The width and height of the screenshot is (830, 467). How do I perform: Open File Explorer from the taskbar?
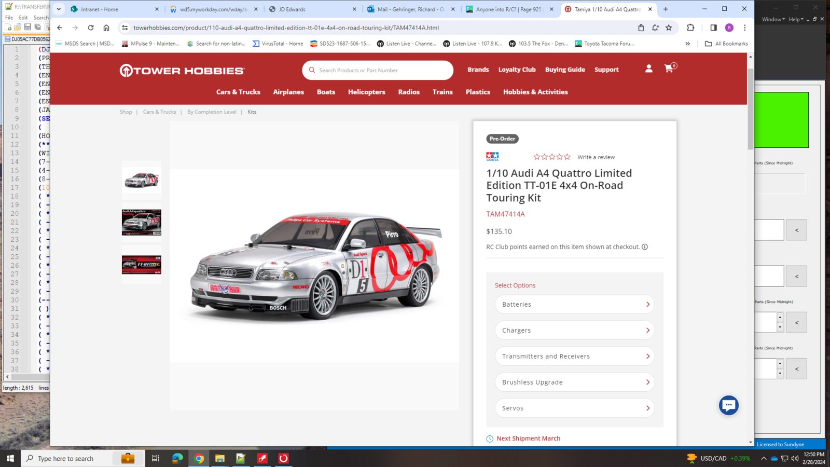click(220, 458)
